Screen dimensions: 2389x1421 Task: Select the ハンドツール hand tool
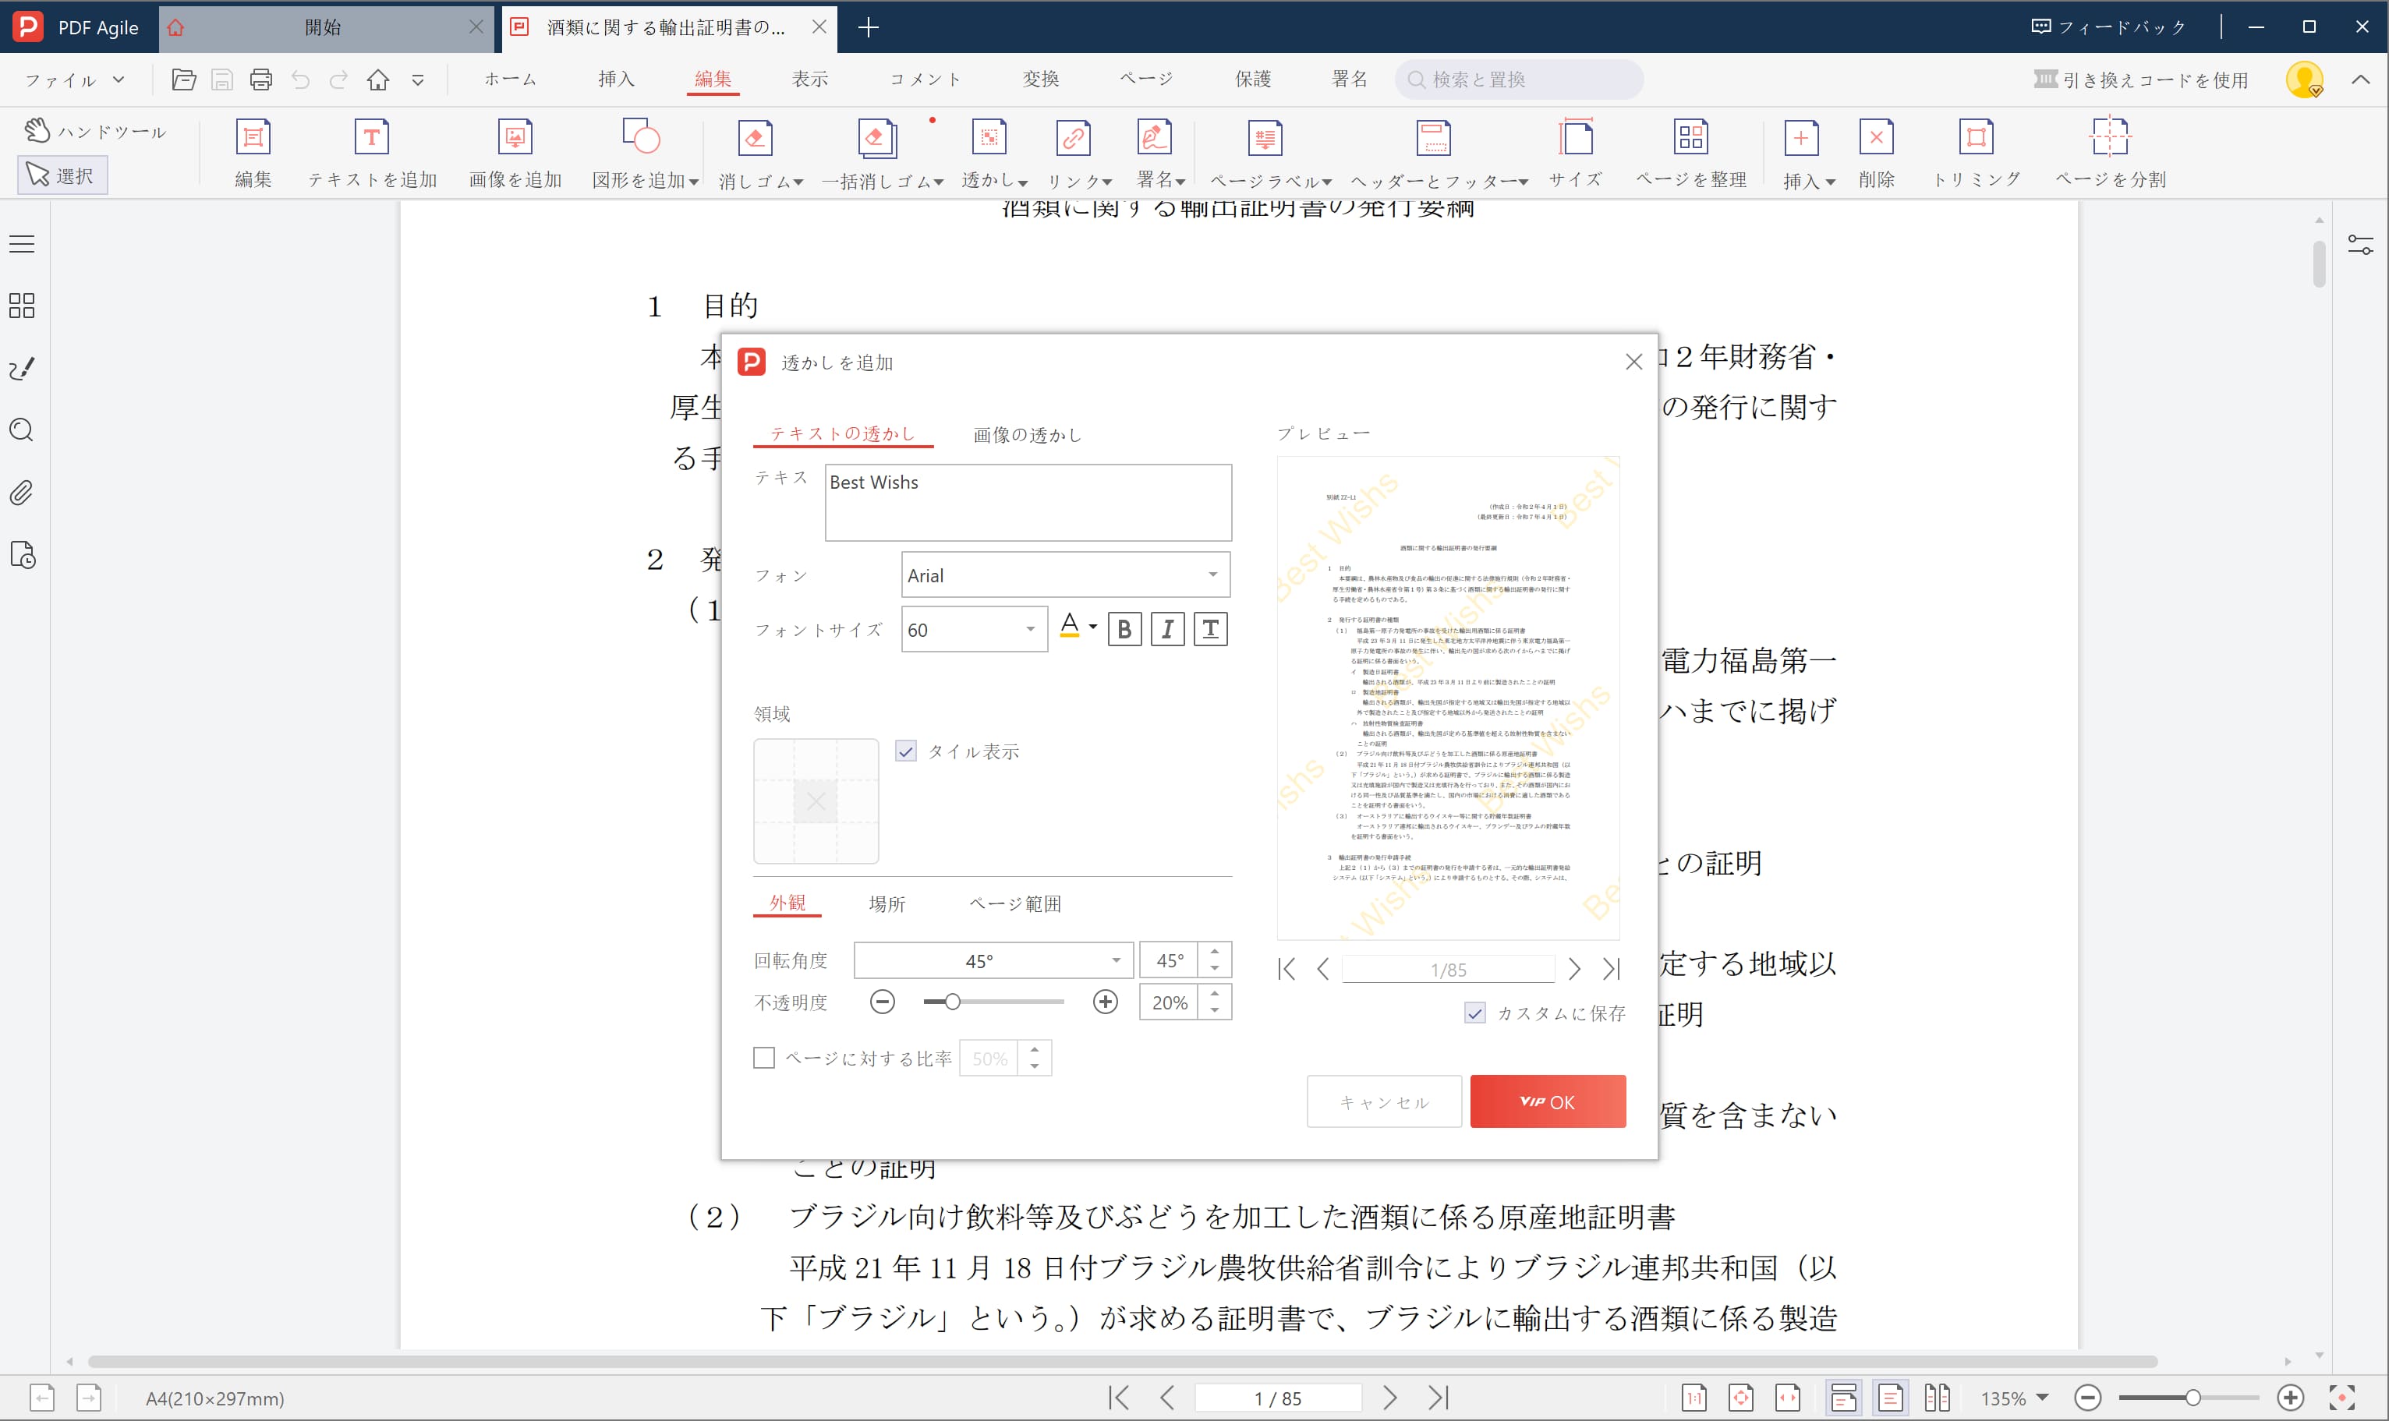[96, 131]
